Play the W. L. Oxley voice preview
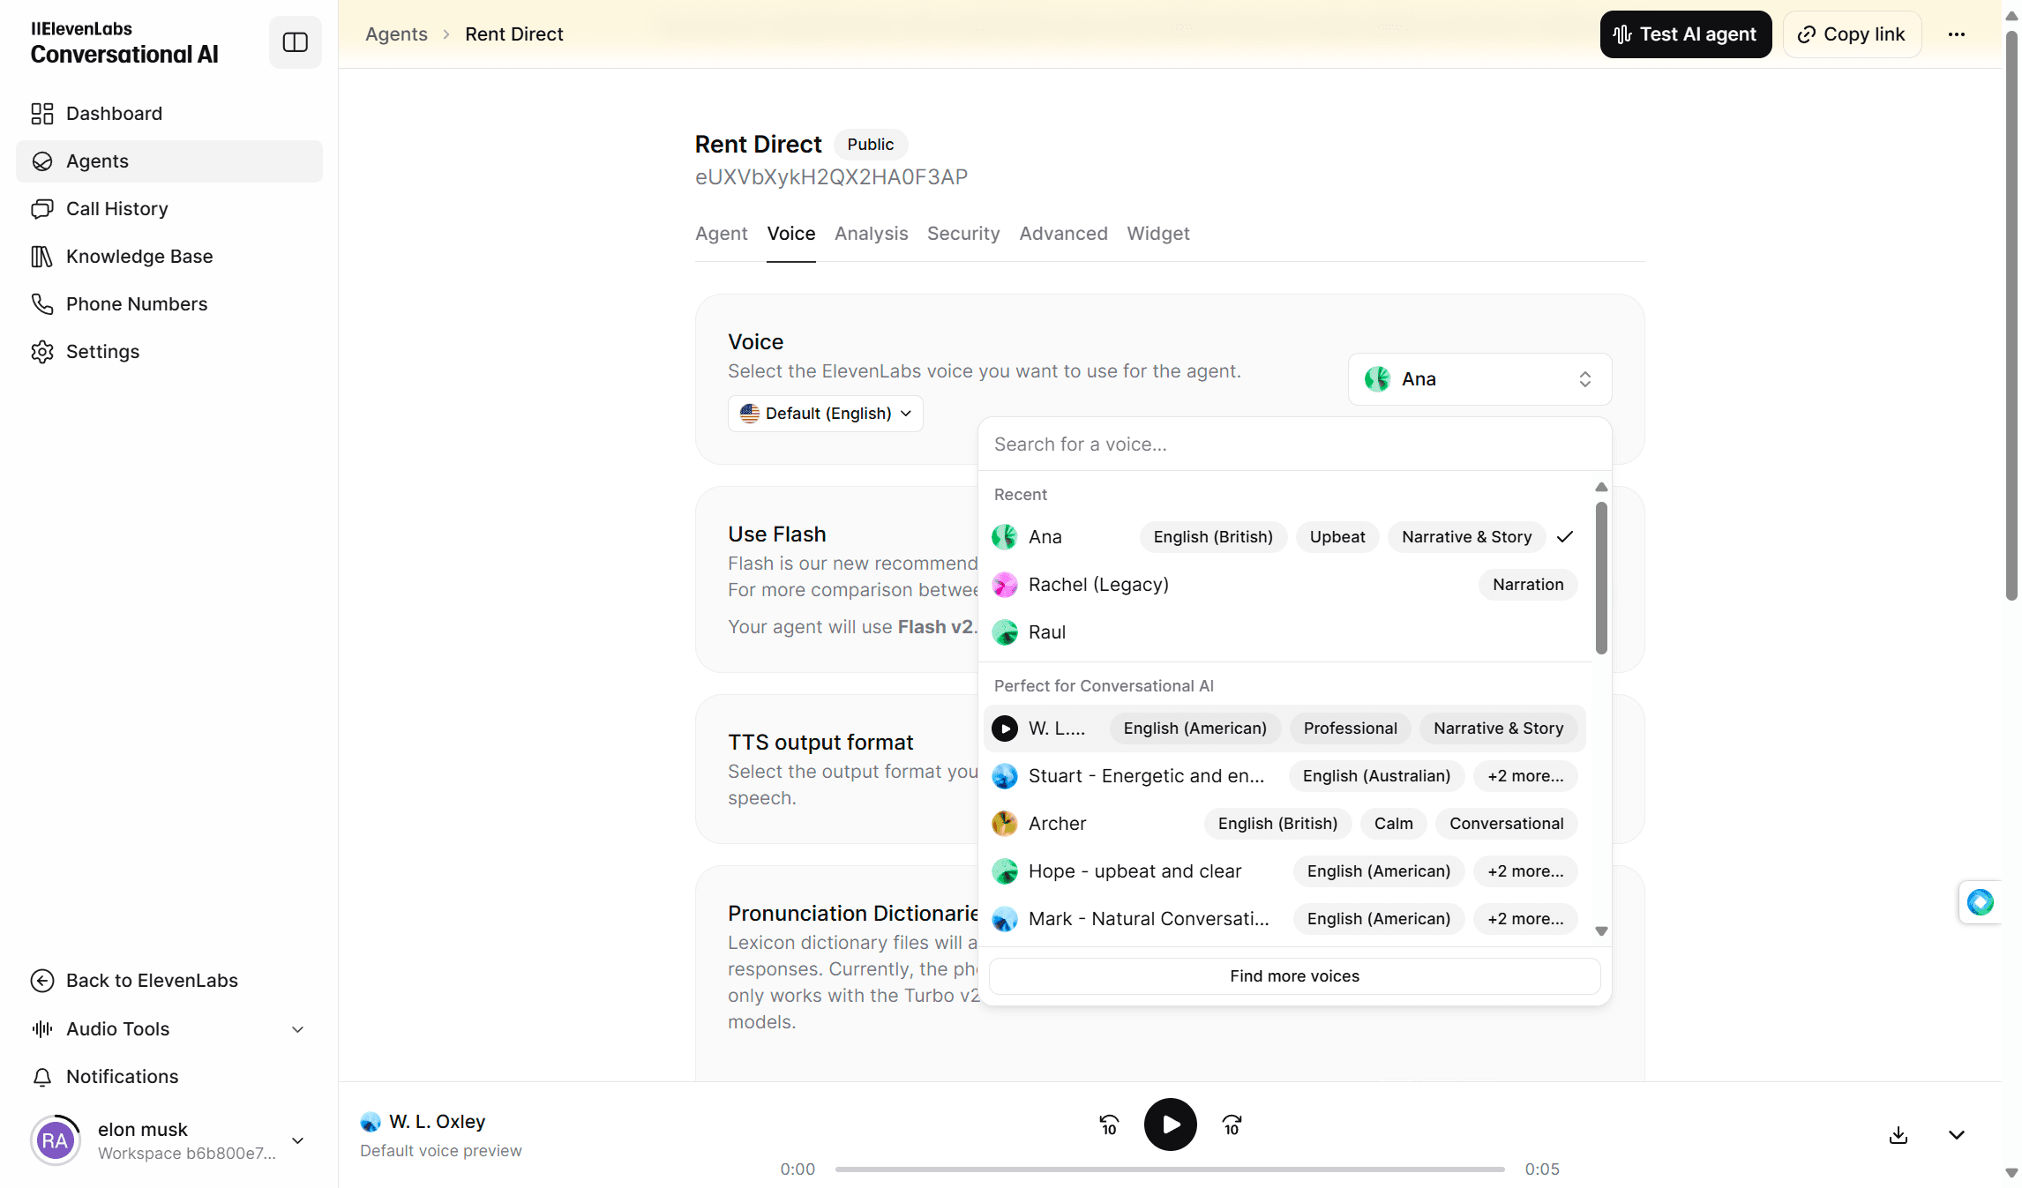This screenshot has height=1188, width=2022. click(1170, 1124)
